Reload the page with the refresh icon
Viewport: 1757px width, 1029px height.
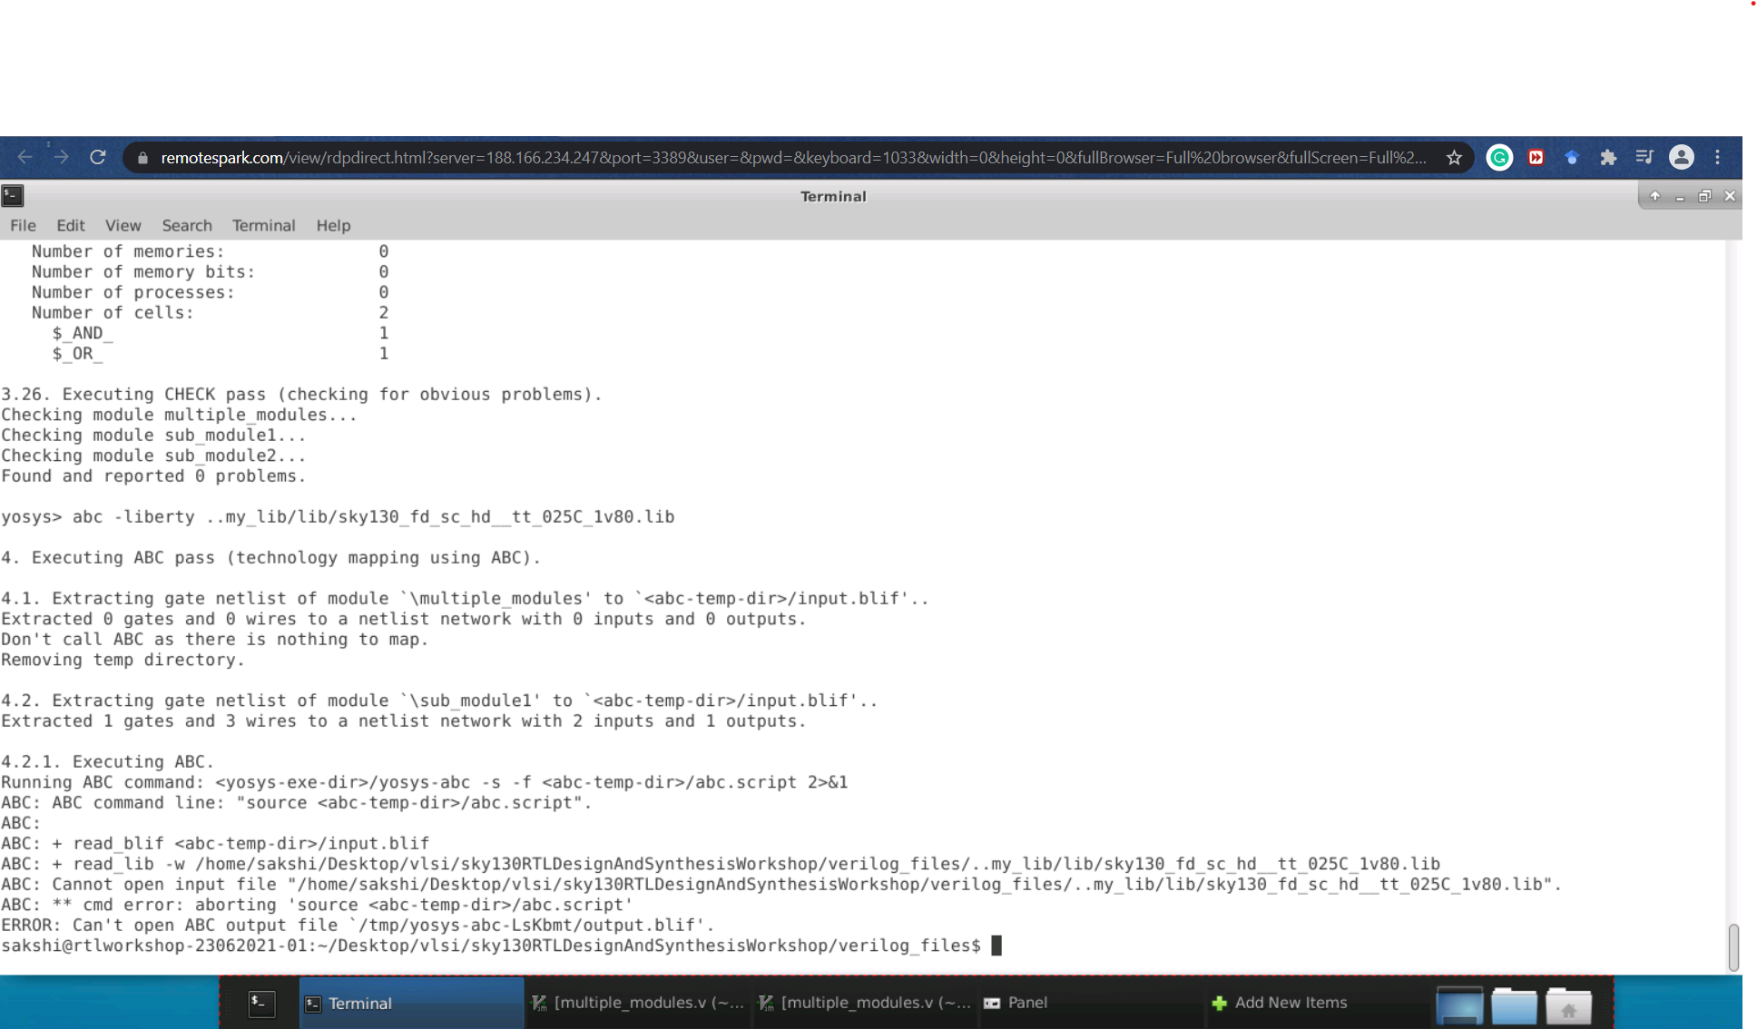98,157
